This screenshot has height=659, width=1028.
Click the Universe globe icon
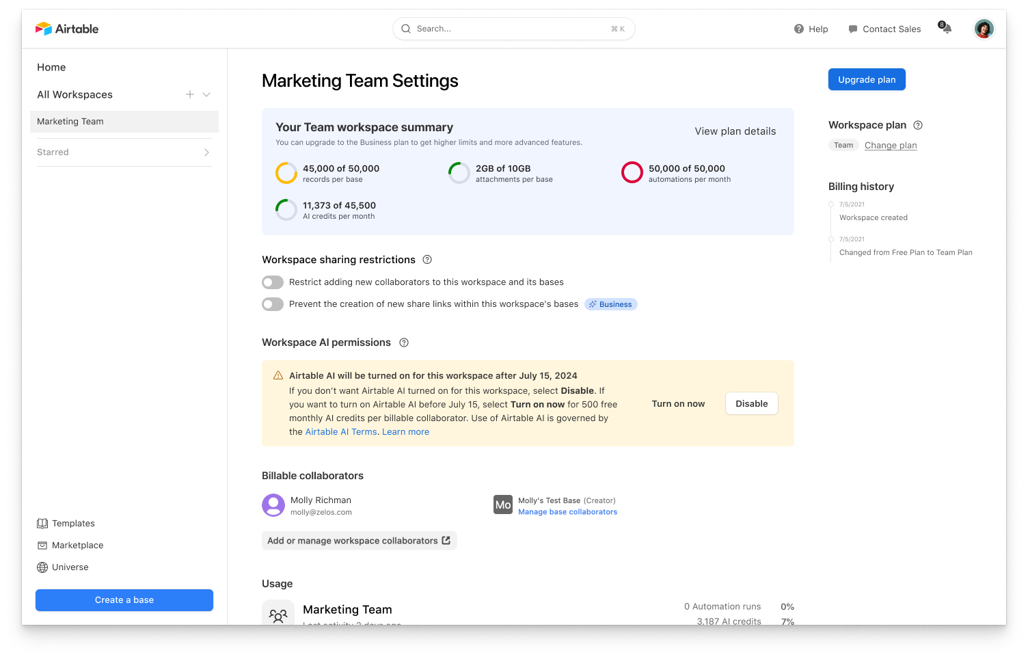point(42,567)
